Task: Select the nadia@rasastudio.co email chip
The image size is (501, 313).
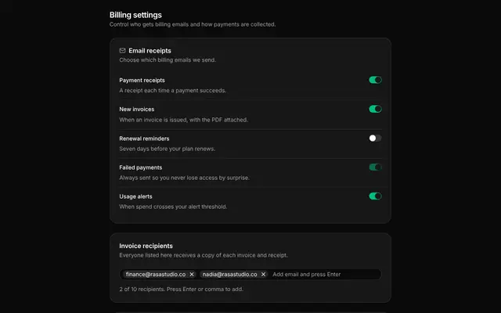Action: [x=229, y=275]
